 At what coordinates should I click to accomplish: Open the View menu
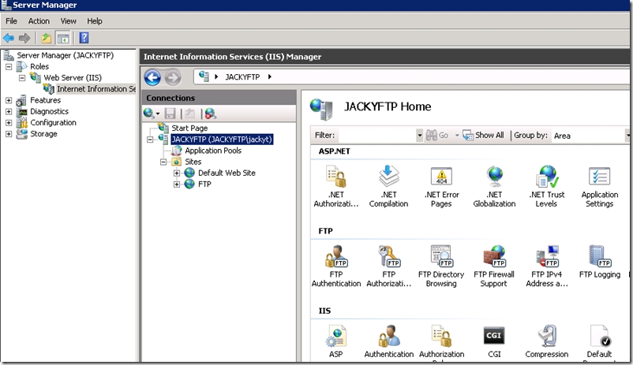click(x=68, y=21)
